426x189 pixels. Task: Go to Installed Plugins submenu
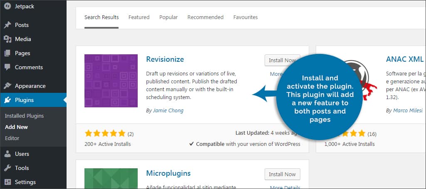[24, 116]
